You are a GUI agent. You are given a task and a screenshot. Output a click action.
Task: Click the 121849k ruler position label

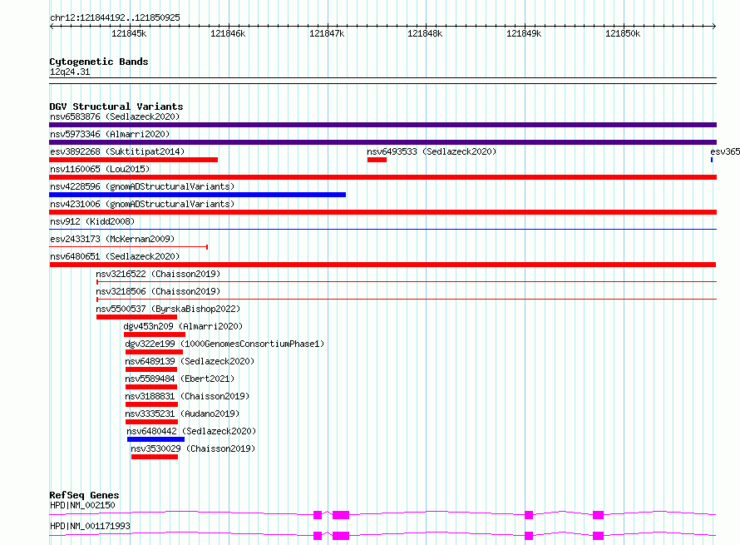coord(524,33)
